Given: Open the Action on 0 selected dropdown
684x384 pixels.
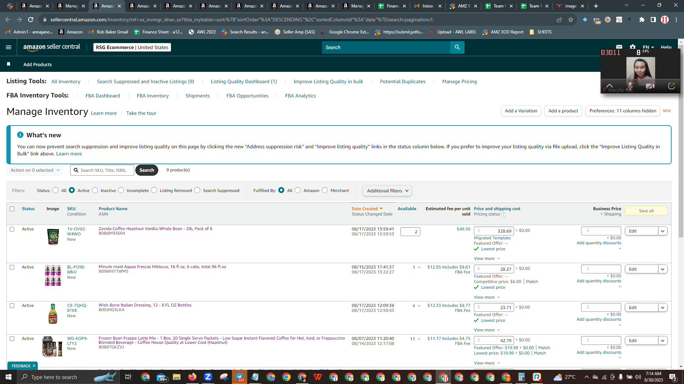Looking at the screenshot, I should [x=35, y=170].
